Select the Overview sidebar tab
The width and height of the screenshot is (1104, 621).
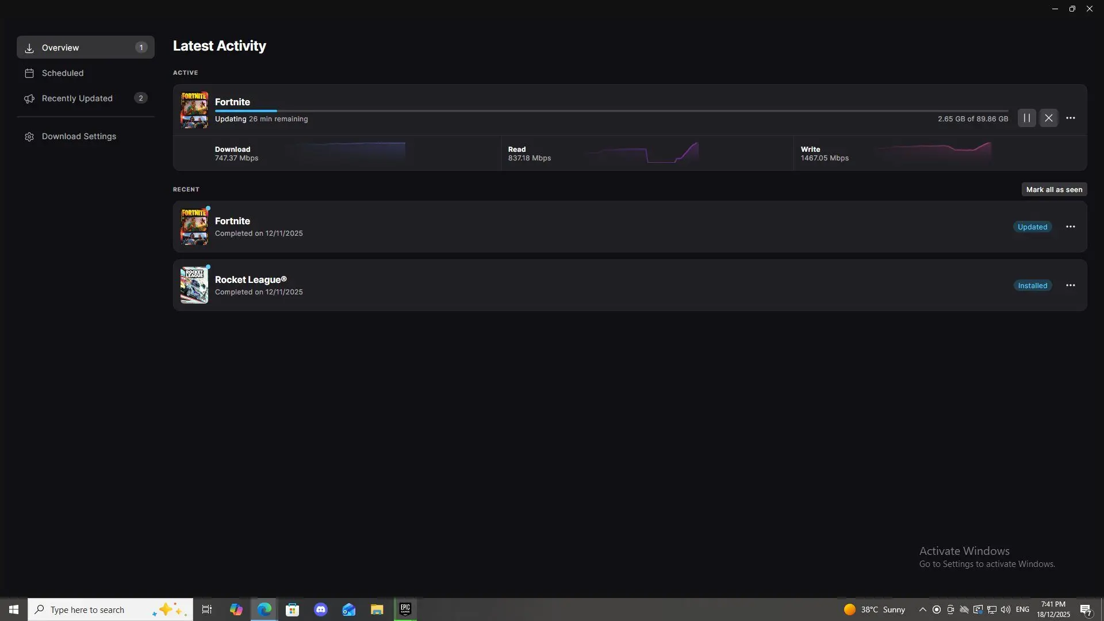click(85, 47)
